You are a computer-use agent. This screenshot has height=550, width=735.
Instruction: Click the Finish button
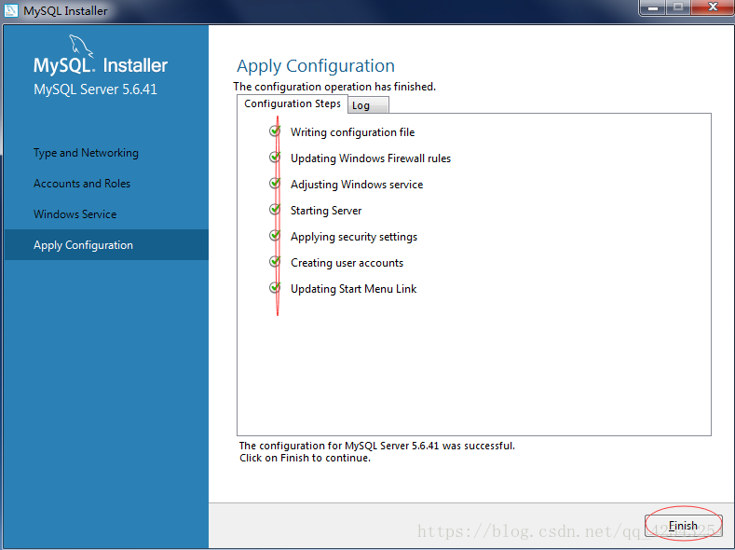pos(683,526)
